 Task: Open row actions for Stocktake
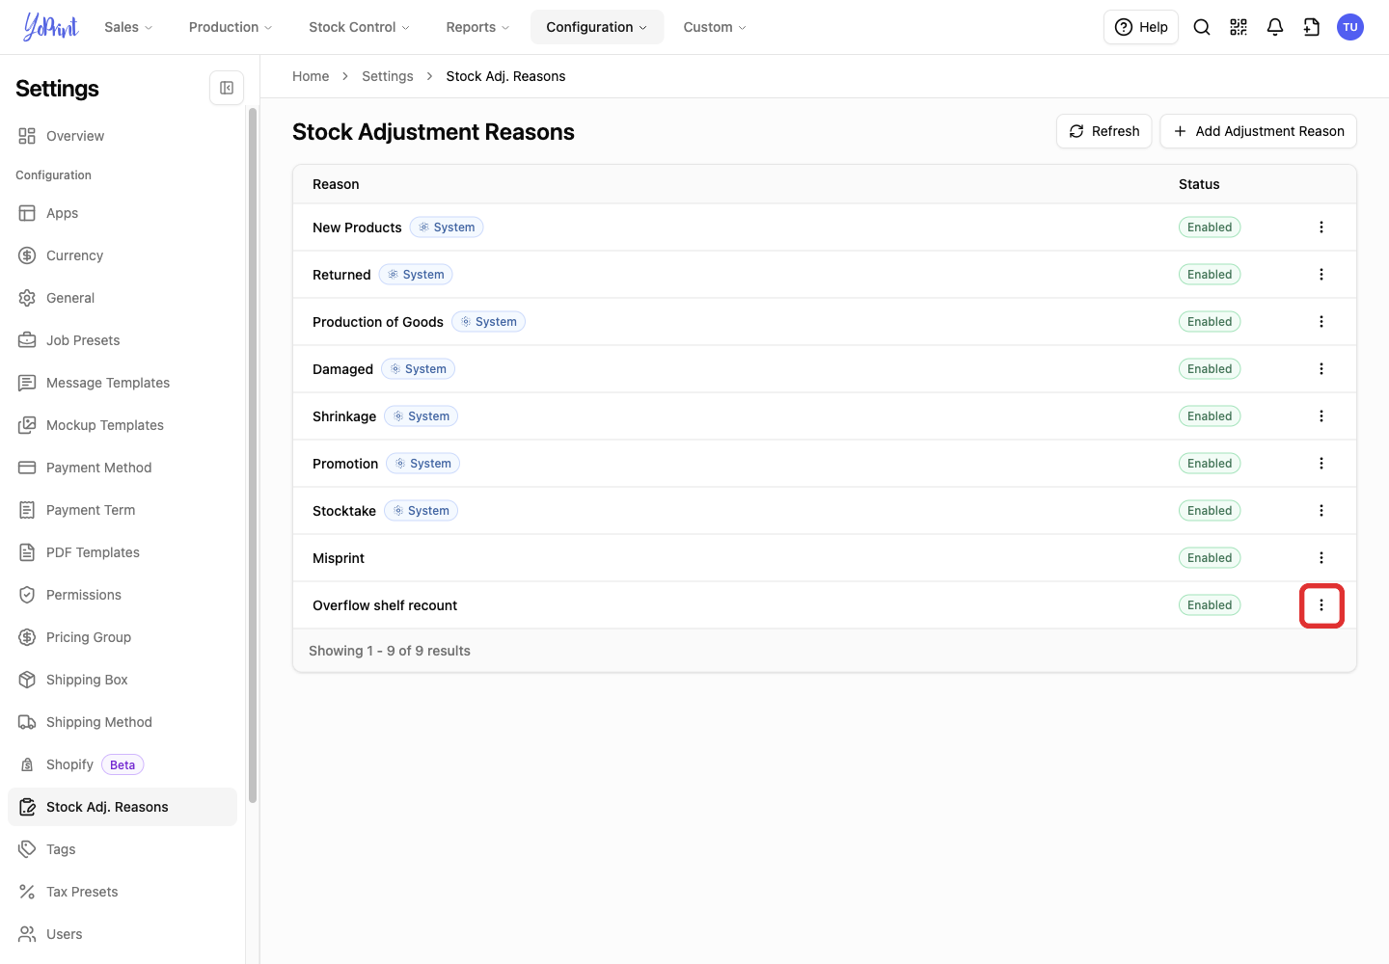(x=1321, y=511)
